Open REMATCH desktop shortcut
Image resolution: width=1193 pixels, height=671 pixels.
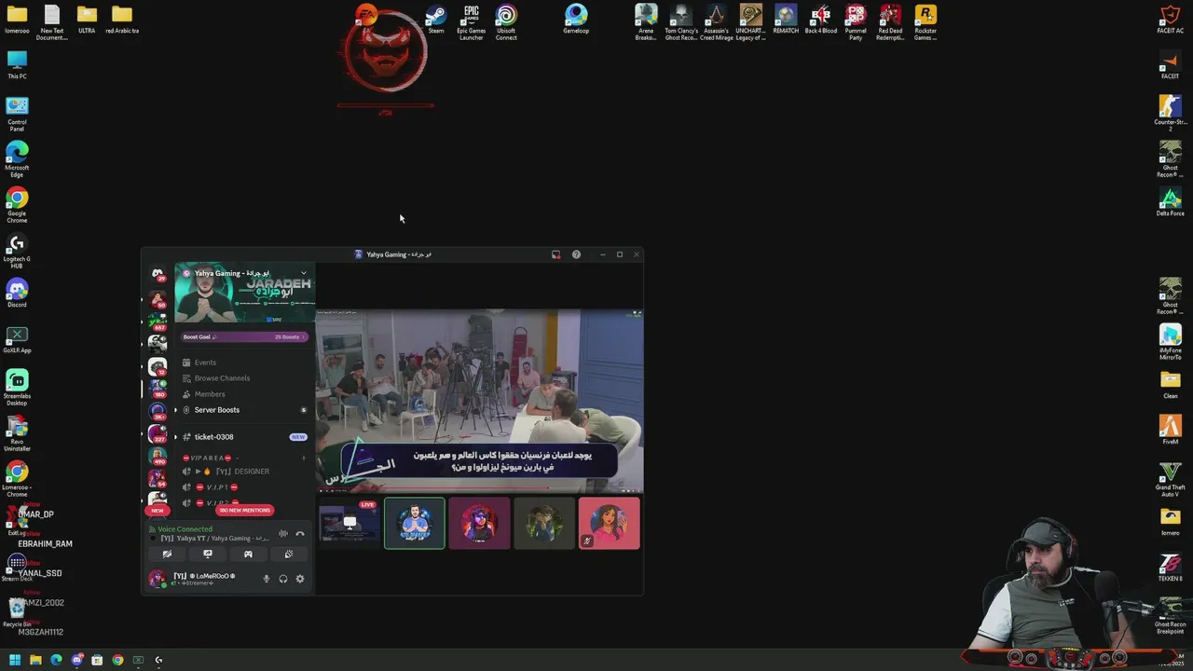coord(786,20)
